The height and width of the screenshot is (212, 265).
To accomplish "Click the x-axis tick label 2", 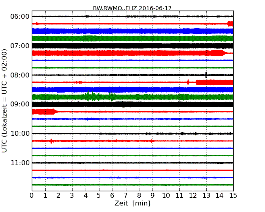I will [58, 196].
